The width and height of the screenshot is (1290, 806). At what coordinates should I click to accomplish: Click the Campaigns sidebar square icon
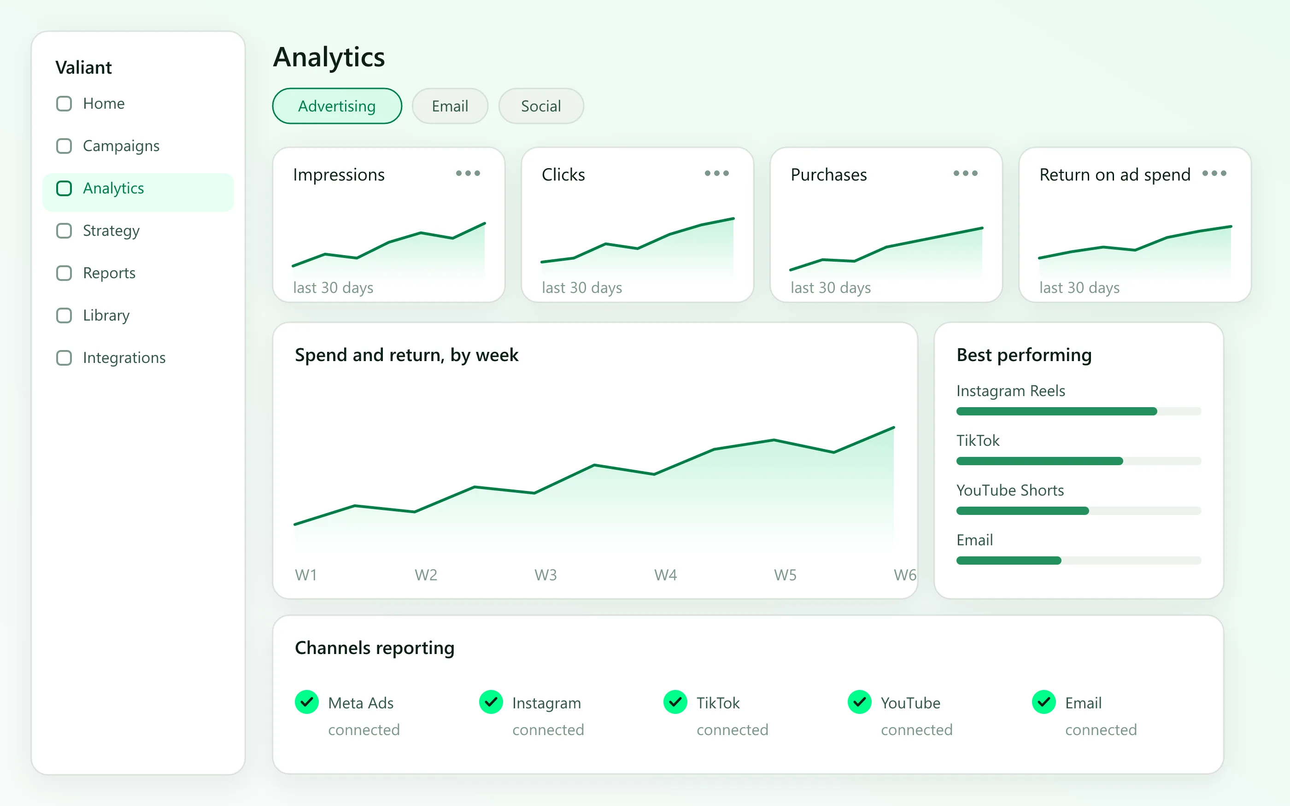point(64,146)
